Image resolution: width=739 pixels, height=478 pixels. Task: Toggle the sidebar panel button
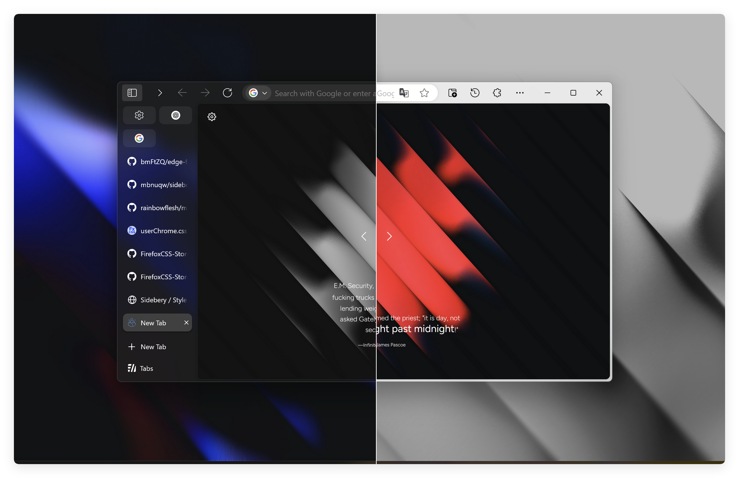tap(132, 93)
